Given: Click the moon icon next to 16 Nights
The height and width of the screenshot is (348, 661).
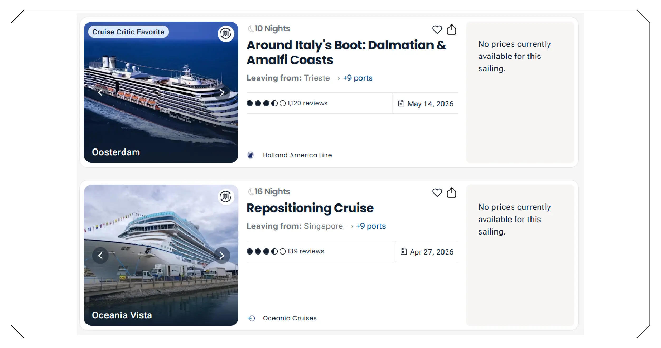Looking at the screenshot, I should [250, 191].
